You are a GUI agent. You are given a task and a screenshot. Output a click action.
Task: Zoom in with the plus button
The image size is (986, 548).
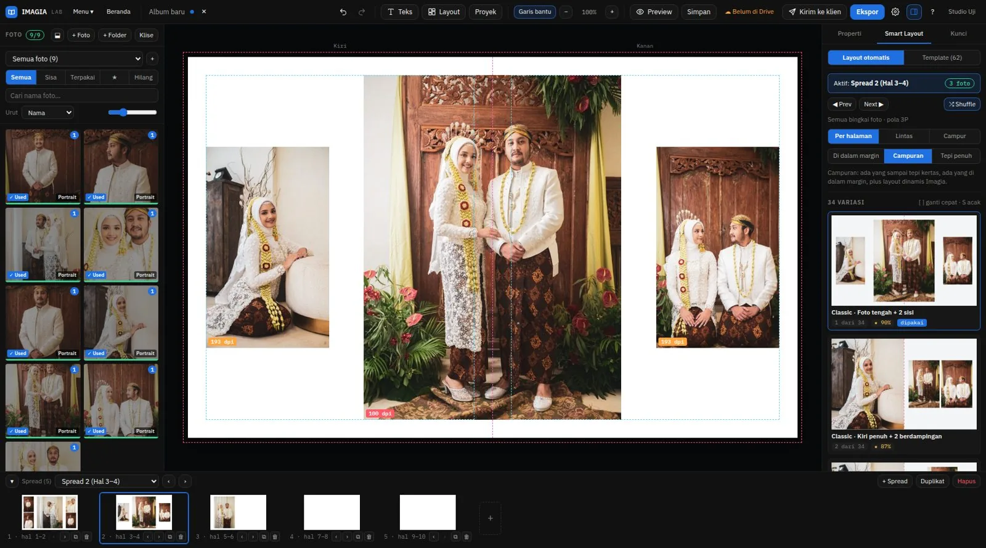(x=612, y=12)
